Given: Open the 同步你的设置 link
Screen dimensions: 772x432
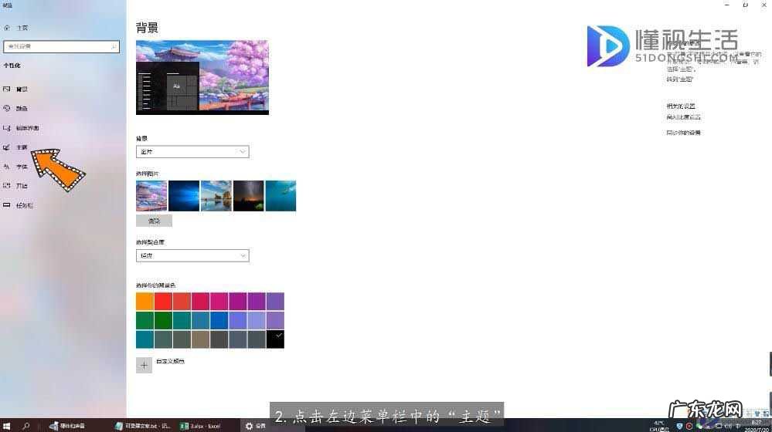Looking at the screenshot, I should 683,133.
